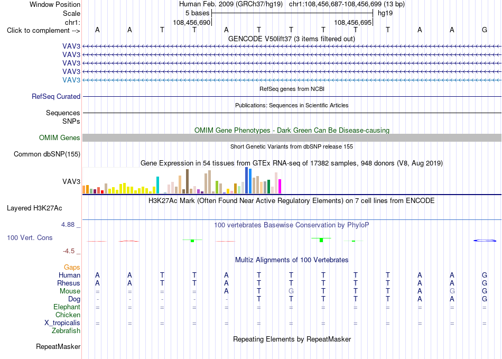Click the 108,456,690 position marker
The width and height of the screenshot is (502, 359).
coord(191,22)
